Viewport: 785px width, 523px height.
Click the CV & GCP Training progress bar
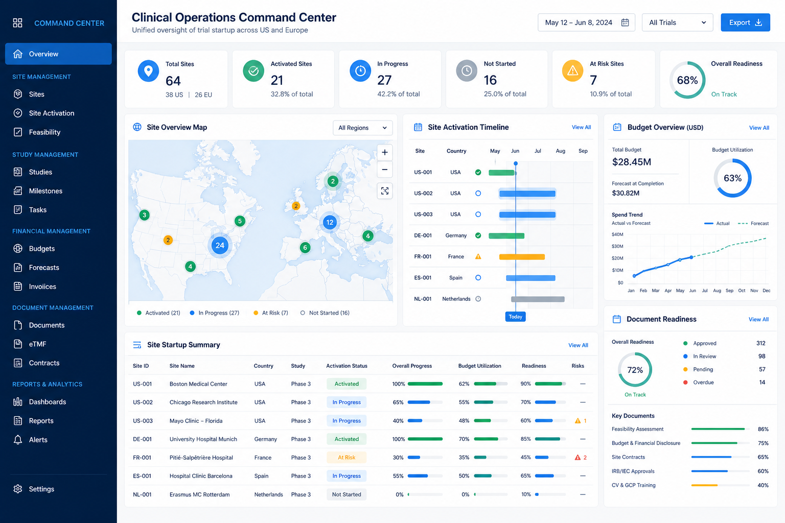pyautogui.click(x=721, y=485)
